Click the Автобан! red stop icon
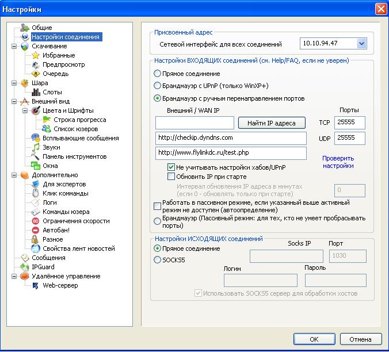Image resolution: width=389 pixels, height=352 pixels. click(36, 230)
